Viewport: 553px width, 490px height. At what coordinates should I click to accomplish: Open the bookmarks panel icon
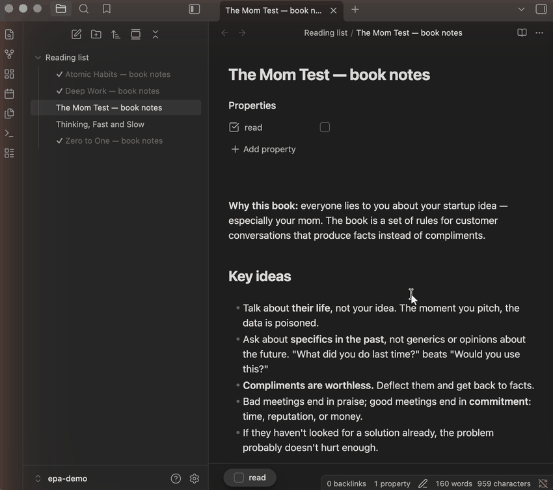pyautogui.click(x=107, y=9)
